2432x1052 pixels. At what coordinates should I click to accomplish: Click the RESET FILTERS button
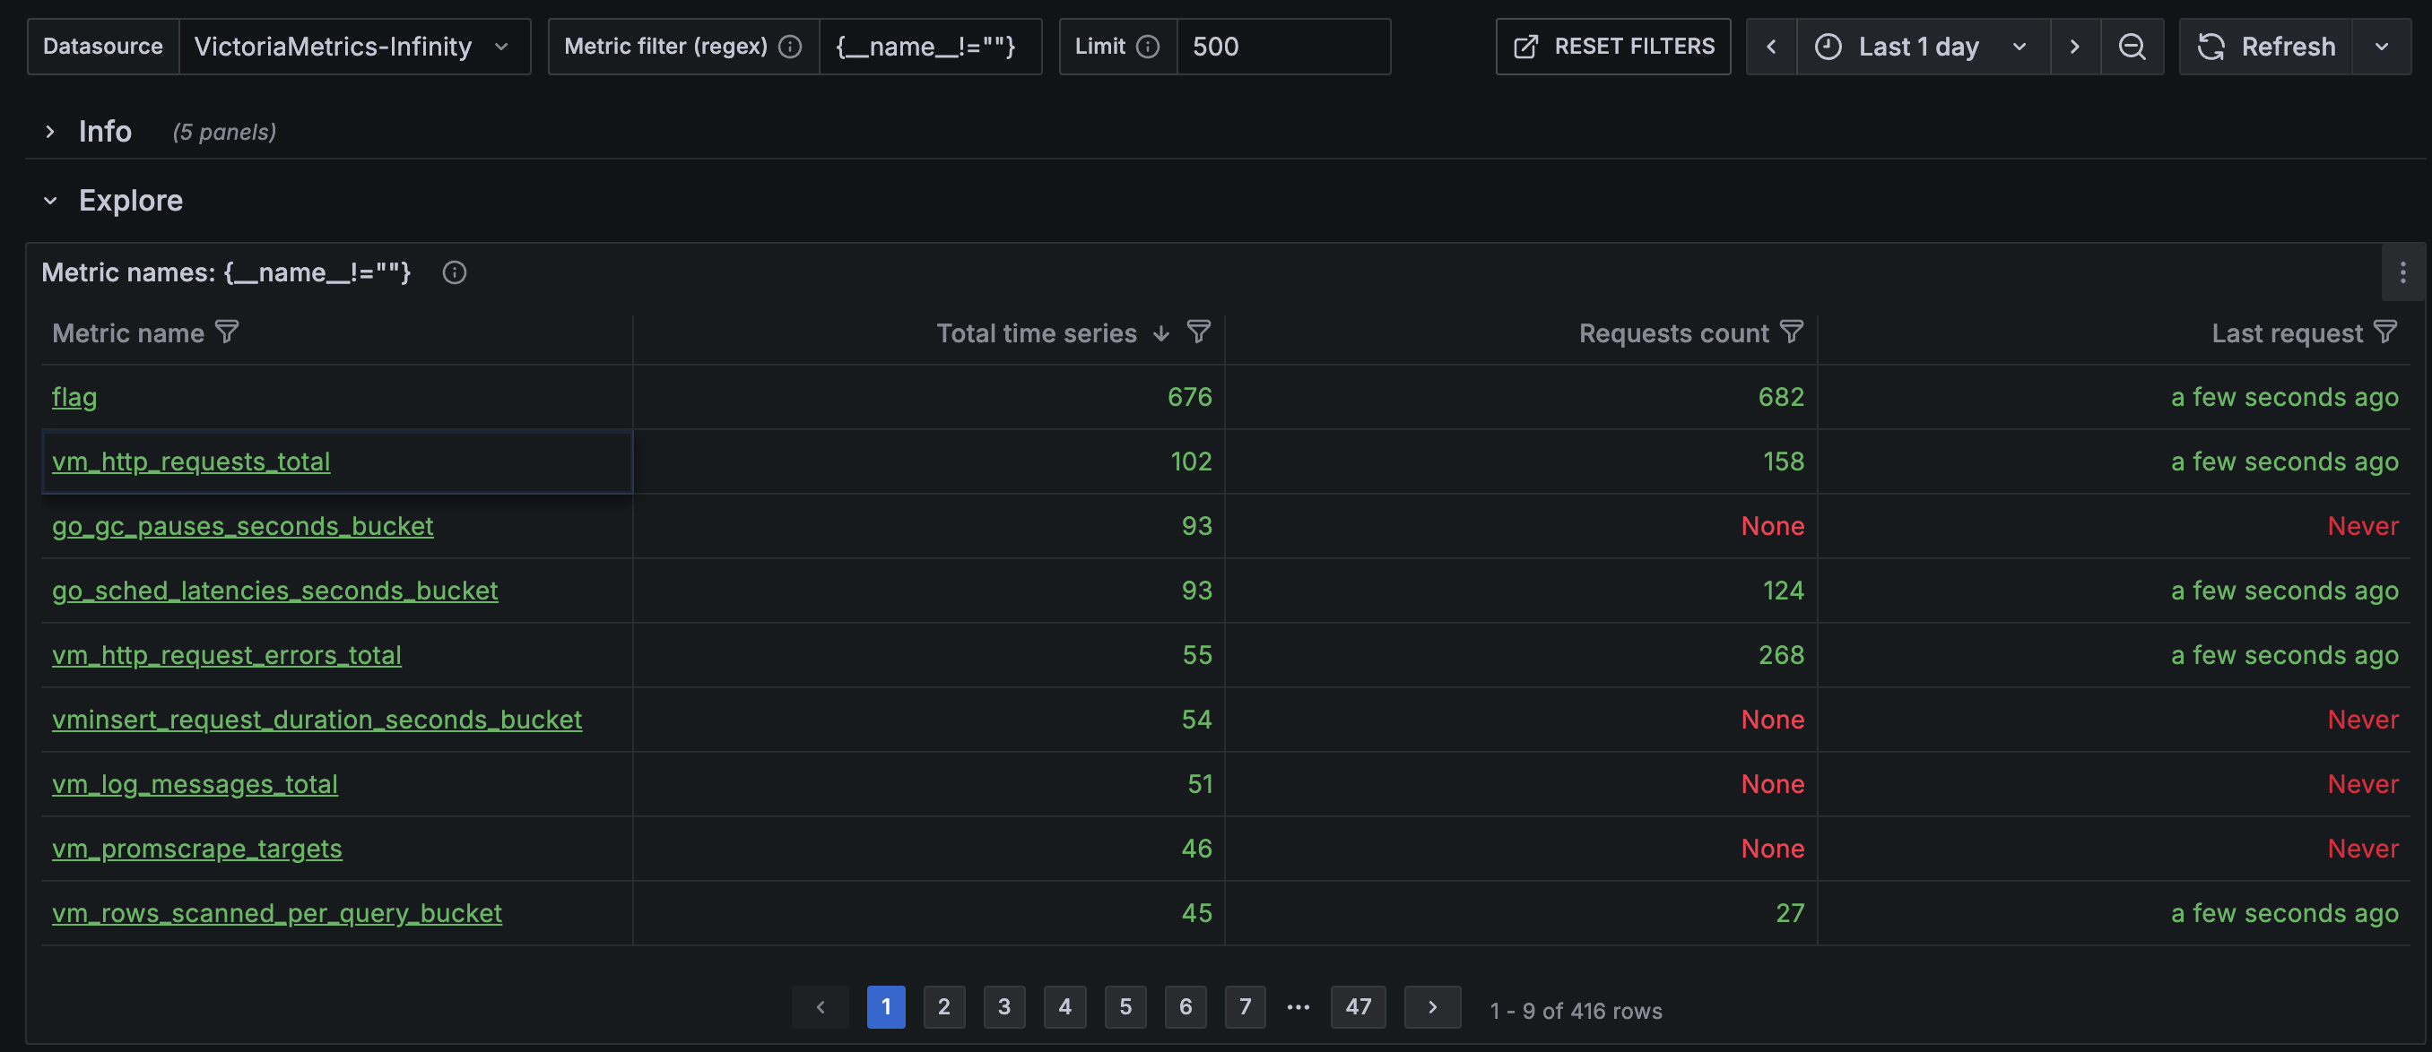[1612, 47]
